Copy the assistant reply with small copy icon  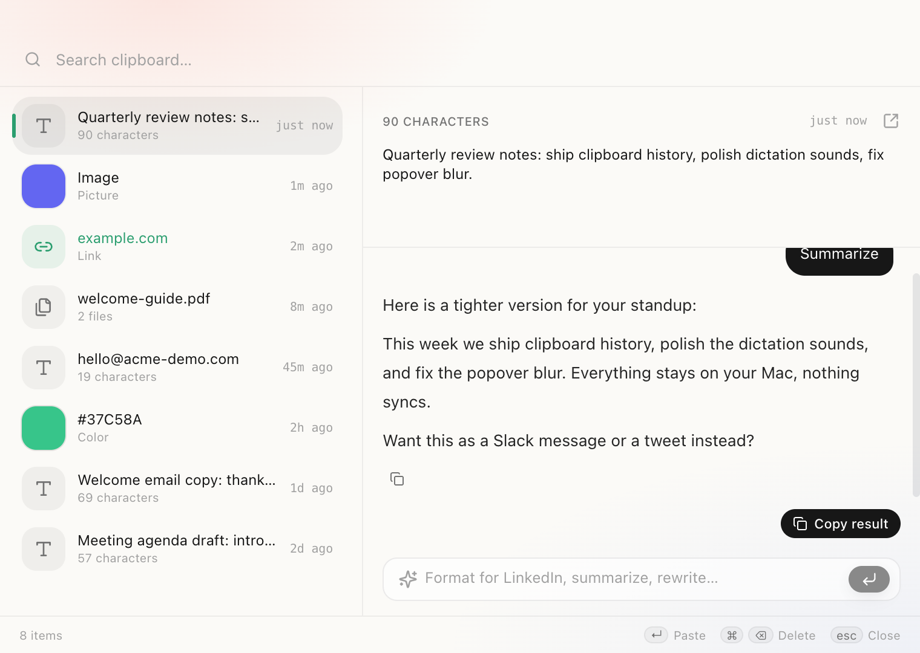[x=397, y=479]
